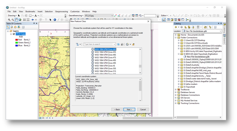The width and height of the screenshot is (237, 131).
Task: Click Add To Favorites star icon
Action: pyautogui.click(x=133, y=44)
